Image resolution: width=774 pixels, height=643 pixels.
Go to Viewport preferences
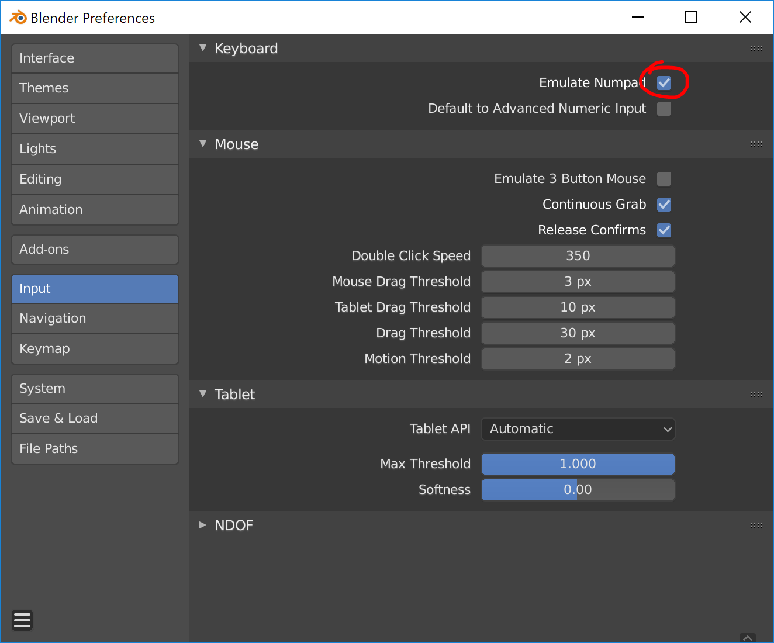click(x=95, y=119)
